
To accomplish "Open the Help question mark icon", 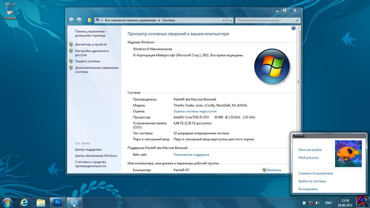I will pos(293,28).
